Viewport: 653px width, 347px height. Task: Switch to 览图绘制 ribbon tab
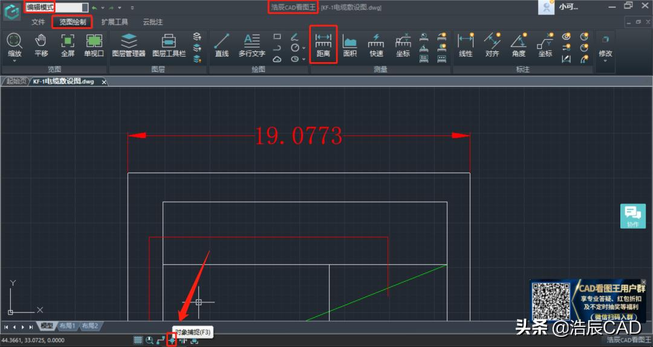coord(72,22)
